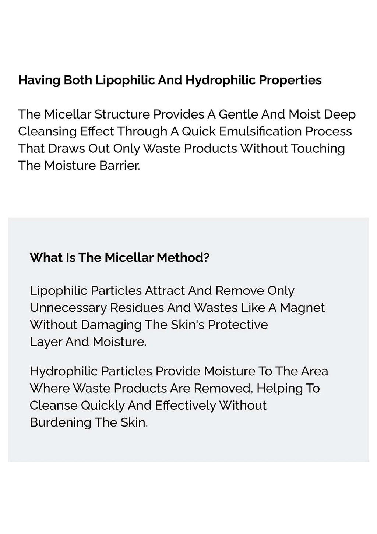Image resolution: width=377 pixels, height=534 pixels.
Task: Click the line 'Without Damaging The Skin's Protective'
Action: tap(149, 325)
